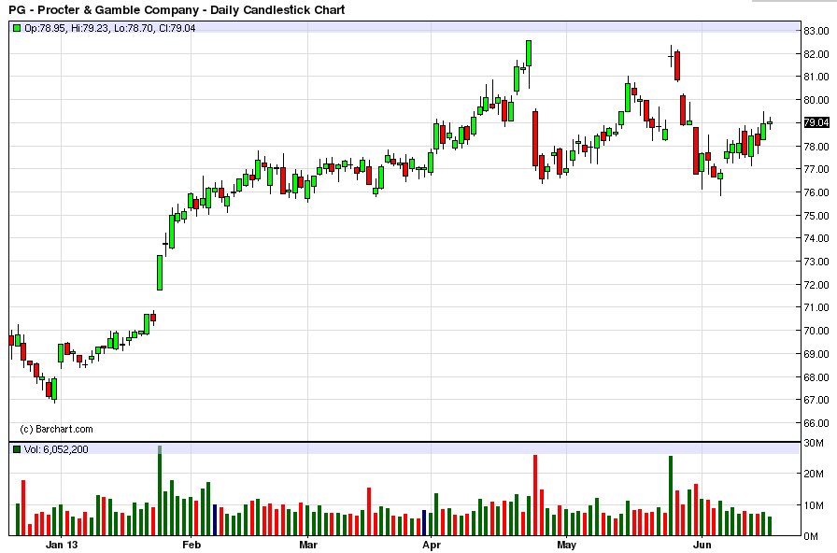
Task: Click the last green candle at 79.04
Action: [770, 122]
